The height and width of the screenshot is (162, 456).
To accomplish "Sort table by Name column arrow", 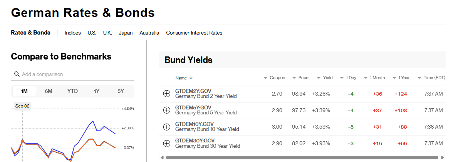I will click(191, 78).
